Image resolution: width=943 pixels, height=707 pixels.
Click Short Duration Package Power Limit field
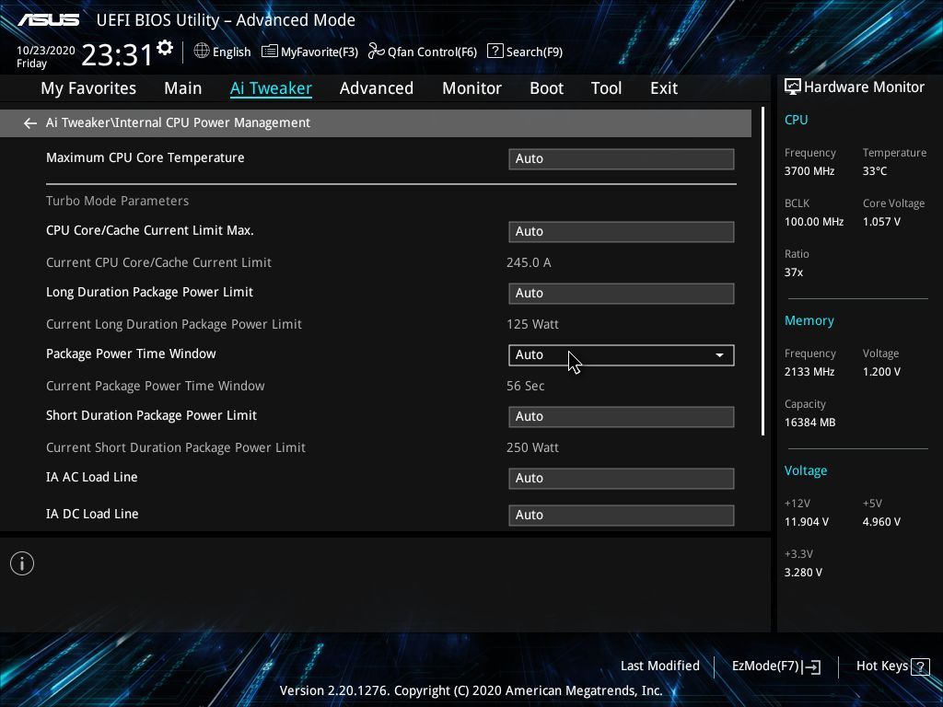coord(622,417)
